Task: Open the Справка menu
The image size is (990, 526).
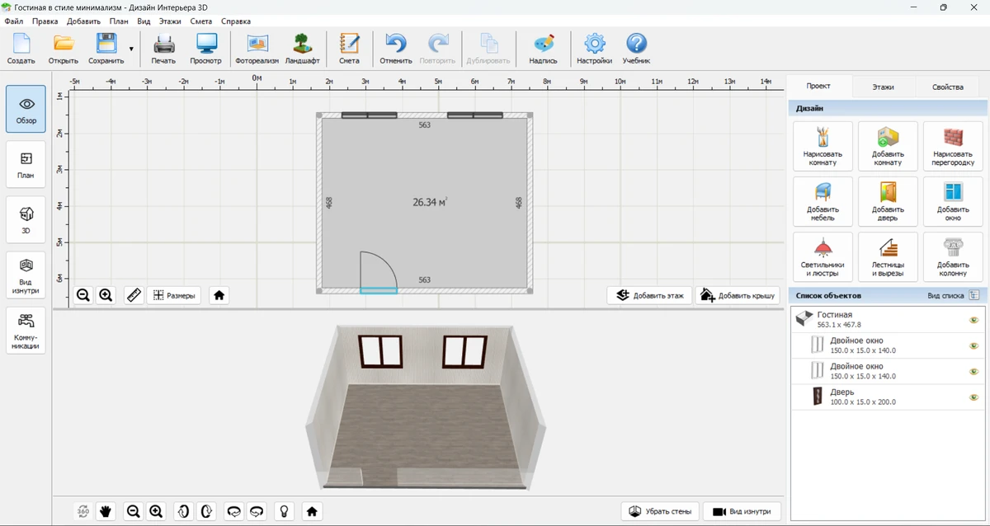Action: (236, 21)
